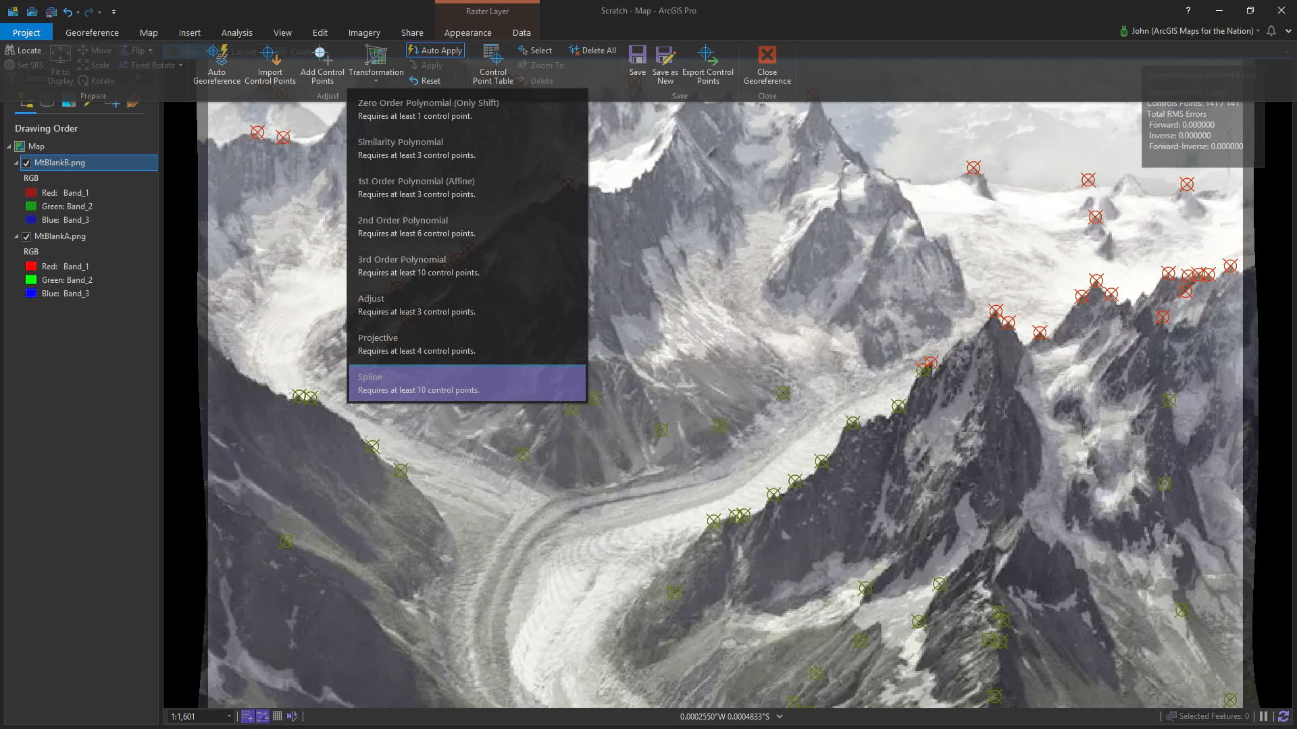Uncheck MtBlankB.png layer visibility

(x=26, y=163)
